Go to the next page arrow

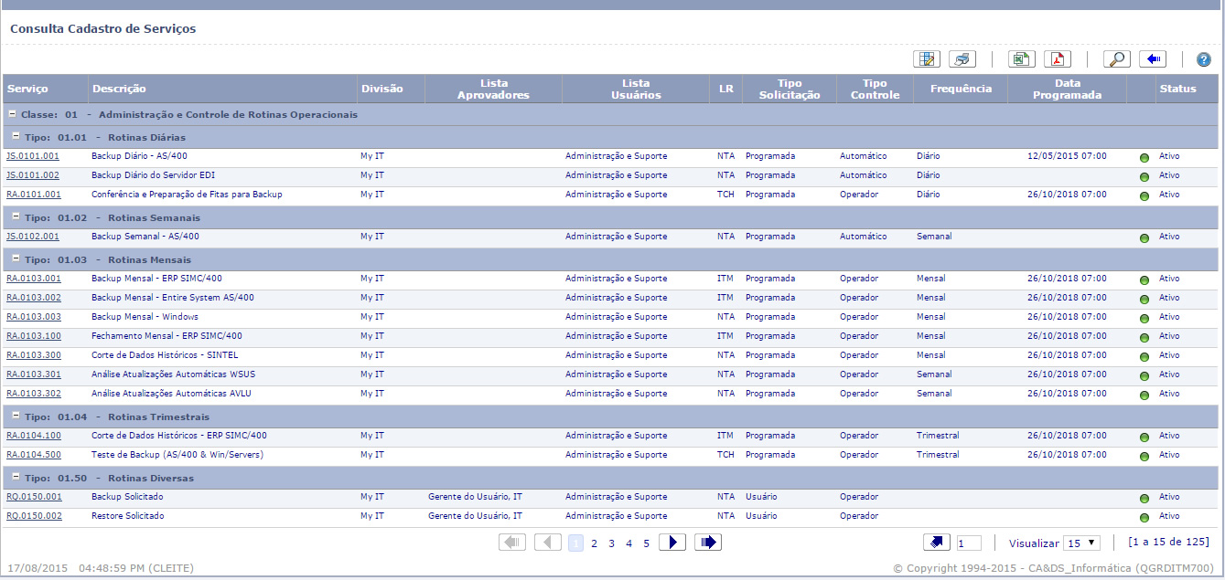coord(672,543)
